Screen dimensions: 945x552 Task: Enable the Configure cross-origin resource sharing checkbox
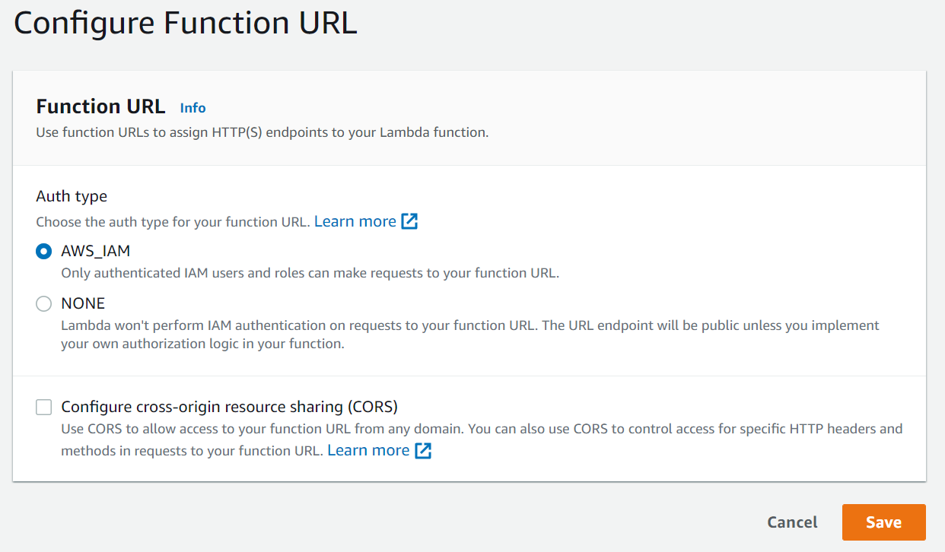tap(44, 407)
